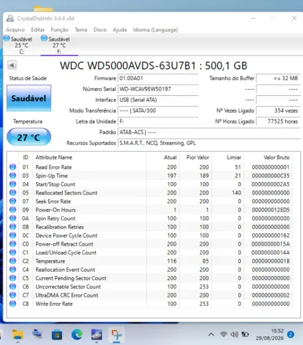
Task: Click the battery icon in the system tray
Action: click(x=245, y=334)
